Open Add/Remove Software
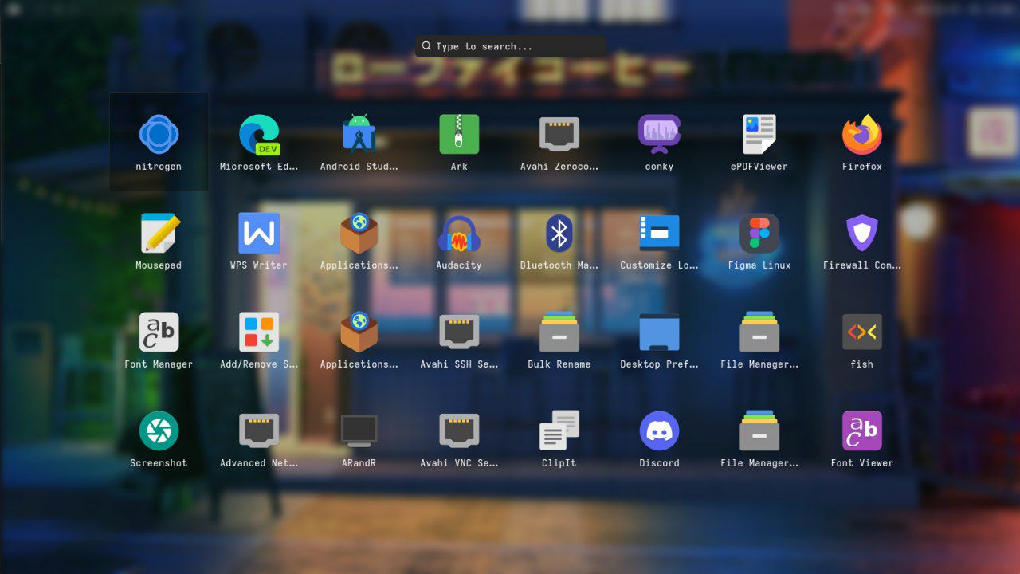Screen dimensions: 1020x574 259,340
